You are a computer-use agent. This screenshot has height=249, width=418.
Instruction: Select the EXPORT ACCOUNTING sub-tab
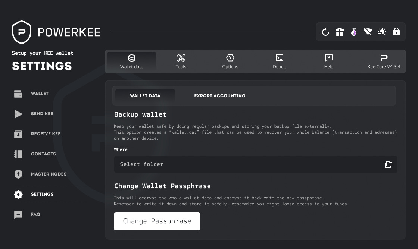point(220,95)
